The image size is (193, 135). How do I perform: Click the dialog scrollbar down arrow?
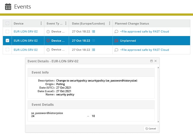[158, 122]
